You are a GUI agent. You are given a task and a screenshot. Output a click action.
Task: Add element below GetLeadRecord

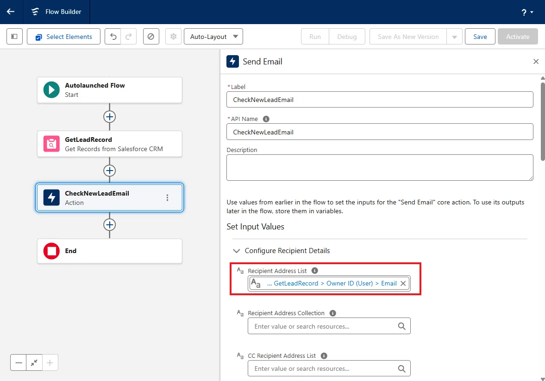click(x=109, y=171)
